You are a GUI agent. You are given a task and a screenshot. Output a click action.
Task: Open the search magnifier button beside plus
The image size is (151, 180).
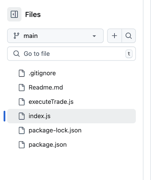pos(129,36)
